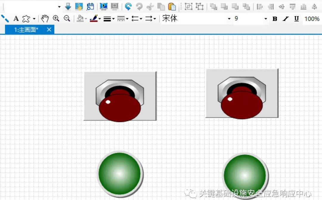322x200 pixels.
Task: Click the blue download arrow icon
Action: pyautogui.click(x=68, y=7)
